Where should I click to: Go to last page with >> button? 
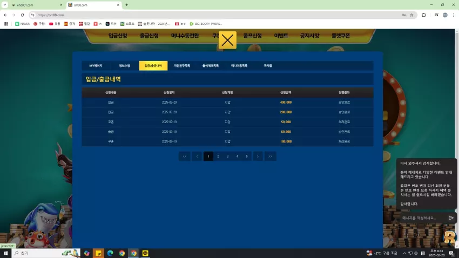tap(270, 156)
